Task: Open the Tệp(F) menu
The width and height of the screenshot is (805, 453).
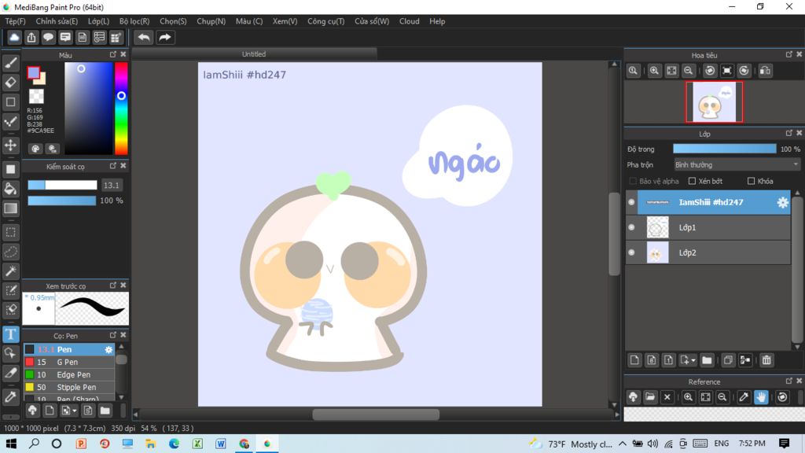Action: click(x=16, y=21)
